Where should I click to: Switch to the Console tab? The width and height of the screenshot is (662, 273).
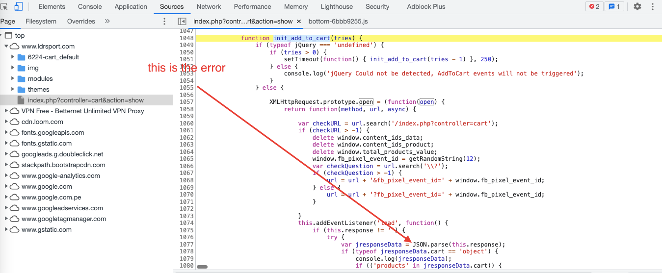pos(90,7)
